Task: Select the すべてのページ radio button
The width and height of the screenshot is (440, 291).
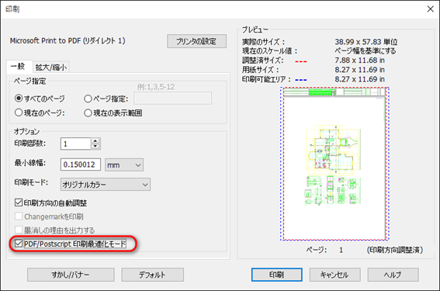Action: (x=19, y=99)
